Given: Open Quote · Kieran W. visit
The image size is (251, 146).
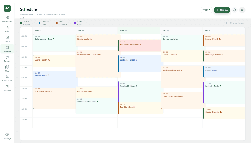Looking at the screenshot, I should 54,61.
